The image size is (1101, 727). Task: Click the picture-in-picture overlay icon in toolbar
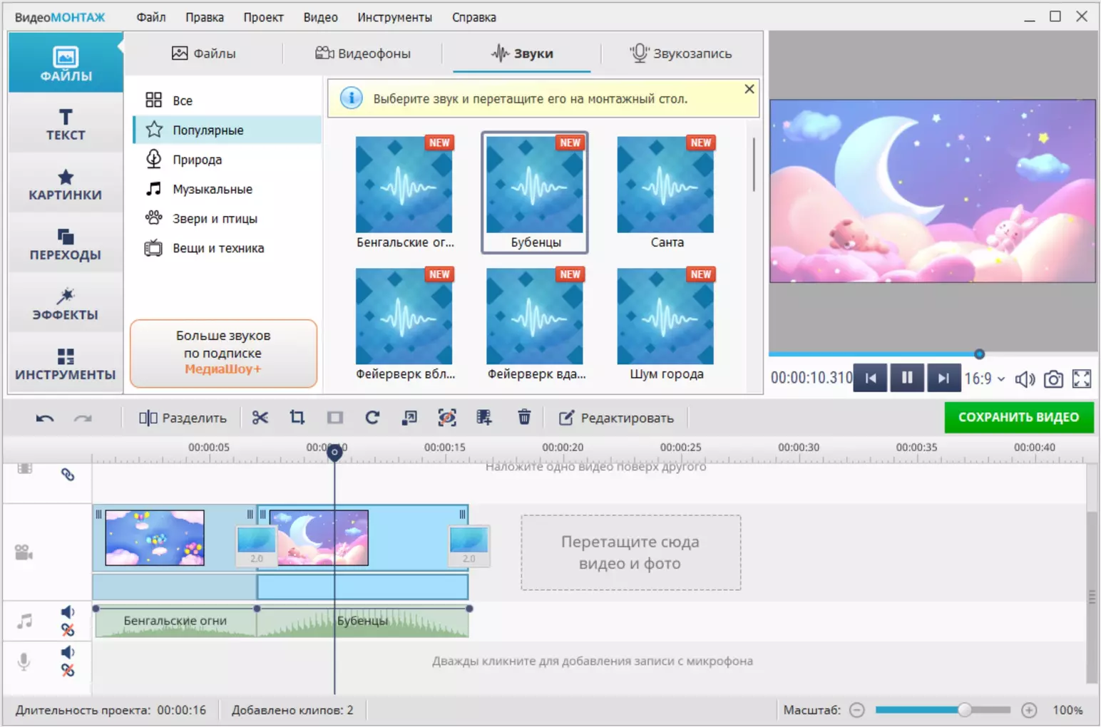[x=409, y=418]
